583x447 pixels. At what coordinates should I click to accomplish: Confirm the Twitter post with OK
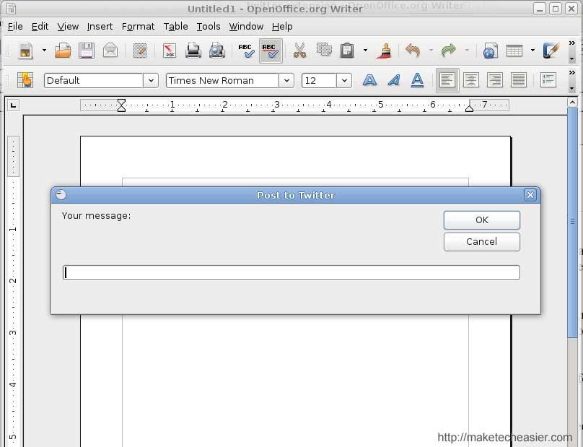coord(481,220)
